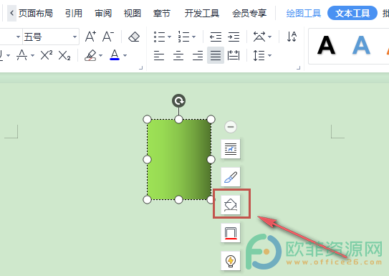The height and width of the screenshot is (276, 389).
Task: Open paragraph settings dialog launcher
Action: point(299,67)
